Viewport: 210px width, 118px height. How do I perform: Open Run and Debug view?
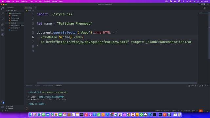(x=3, y=24)
